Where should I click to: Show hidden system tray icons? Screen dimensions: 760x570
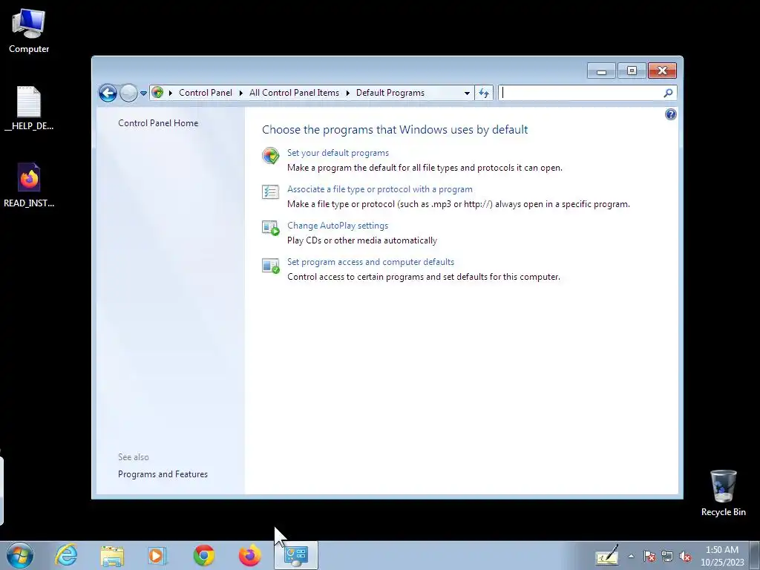(x=631, y=556)
